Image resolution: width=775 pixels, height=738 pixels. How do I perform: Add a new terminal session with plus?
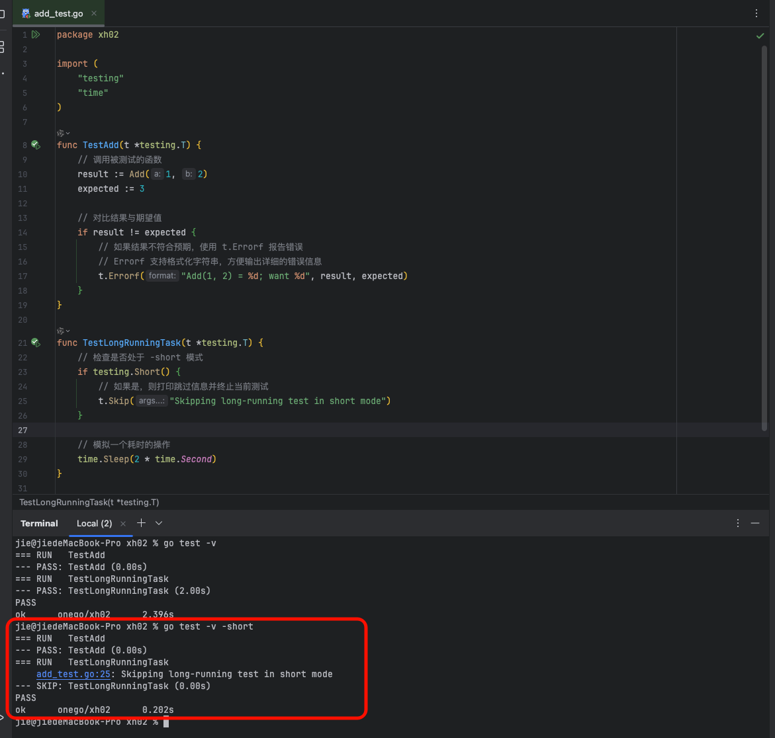click(142, 522)
